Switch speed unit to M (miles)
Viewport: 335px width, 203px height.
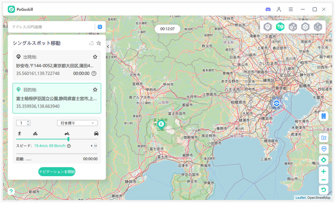tap(95, 146)
